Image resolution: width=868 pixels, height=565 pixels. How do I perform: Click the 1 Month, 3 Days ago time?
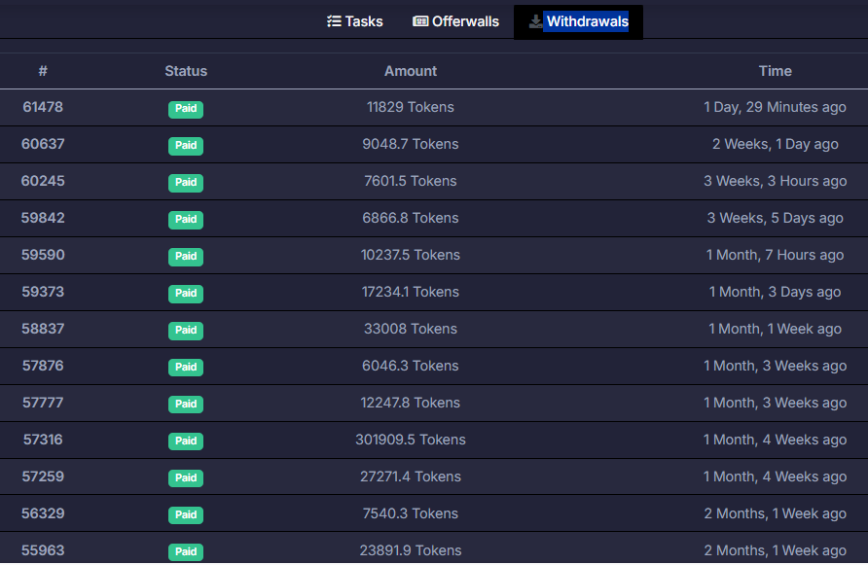click(775, 292)
